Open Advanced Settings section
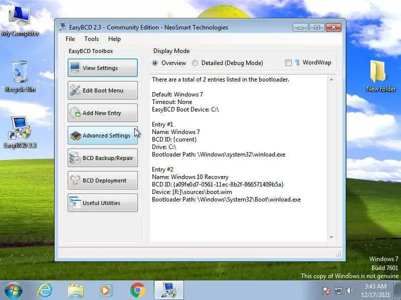Viewport: 401px width, 300px height. 103,135
